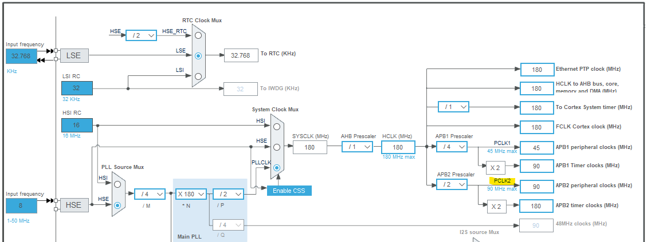Open the AHB Prescaler /1 dropdown
The width and height of the screenshot is (647, 242).
coord(358,147)
